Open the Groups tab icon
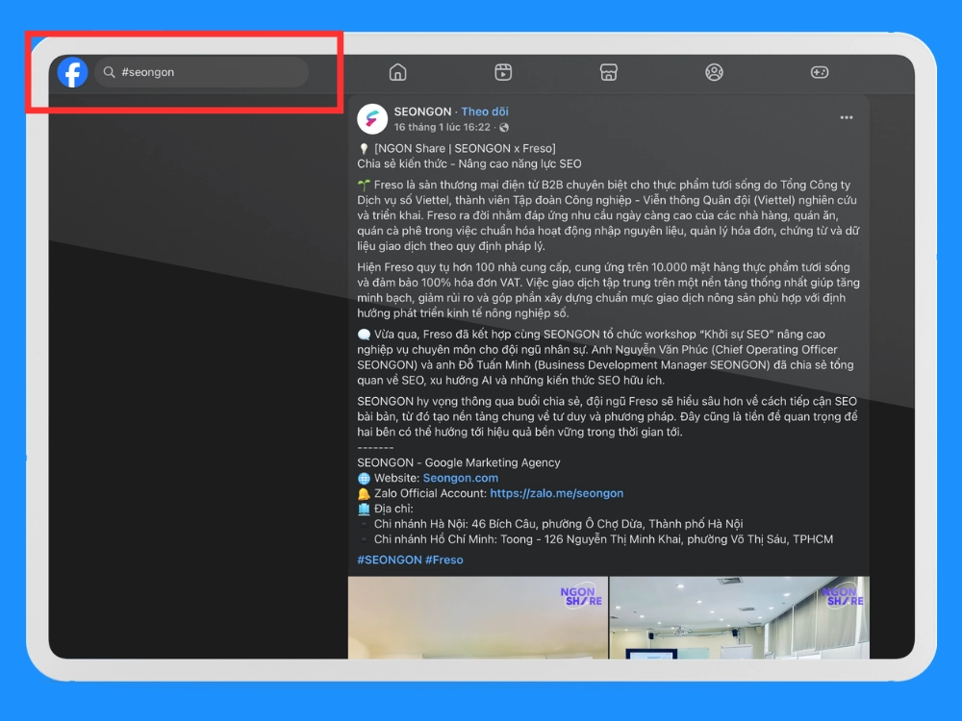The image size is (962, 721). pyautogui.click(x=714, y=72)
